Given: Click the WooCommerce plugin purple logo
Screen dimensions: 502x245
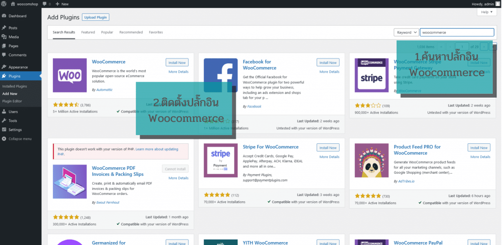Looking at the screenshot, I should (x=69, y=75).
